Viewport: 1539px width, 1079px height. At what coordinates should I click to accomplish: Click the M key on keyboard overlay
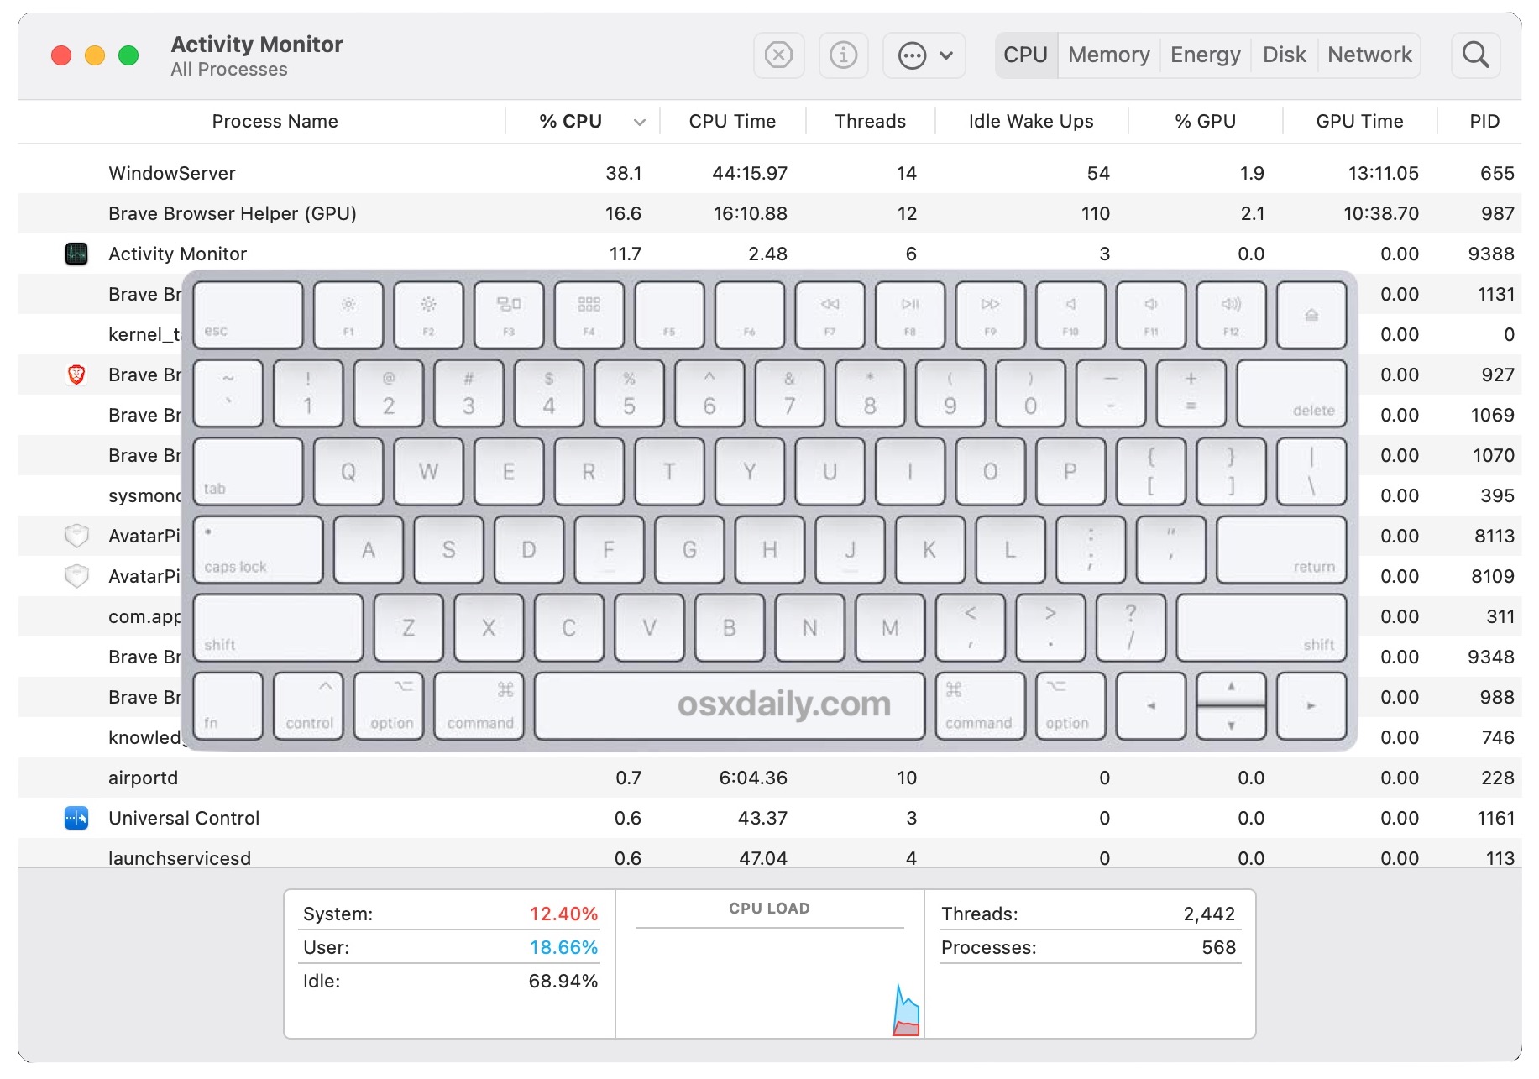[x=890, y=627]
